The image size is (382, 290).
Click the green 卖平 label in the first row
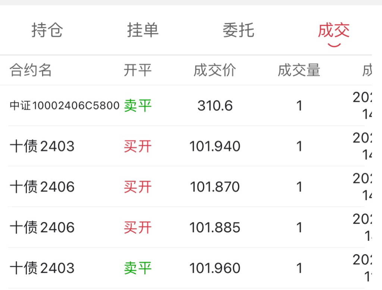pyautogui.click(x=138, y=106)
